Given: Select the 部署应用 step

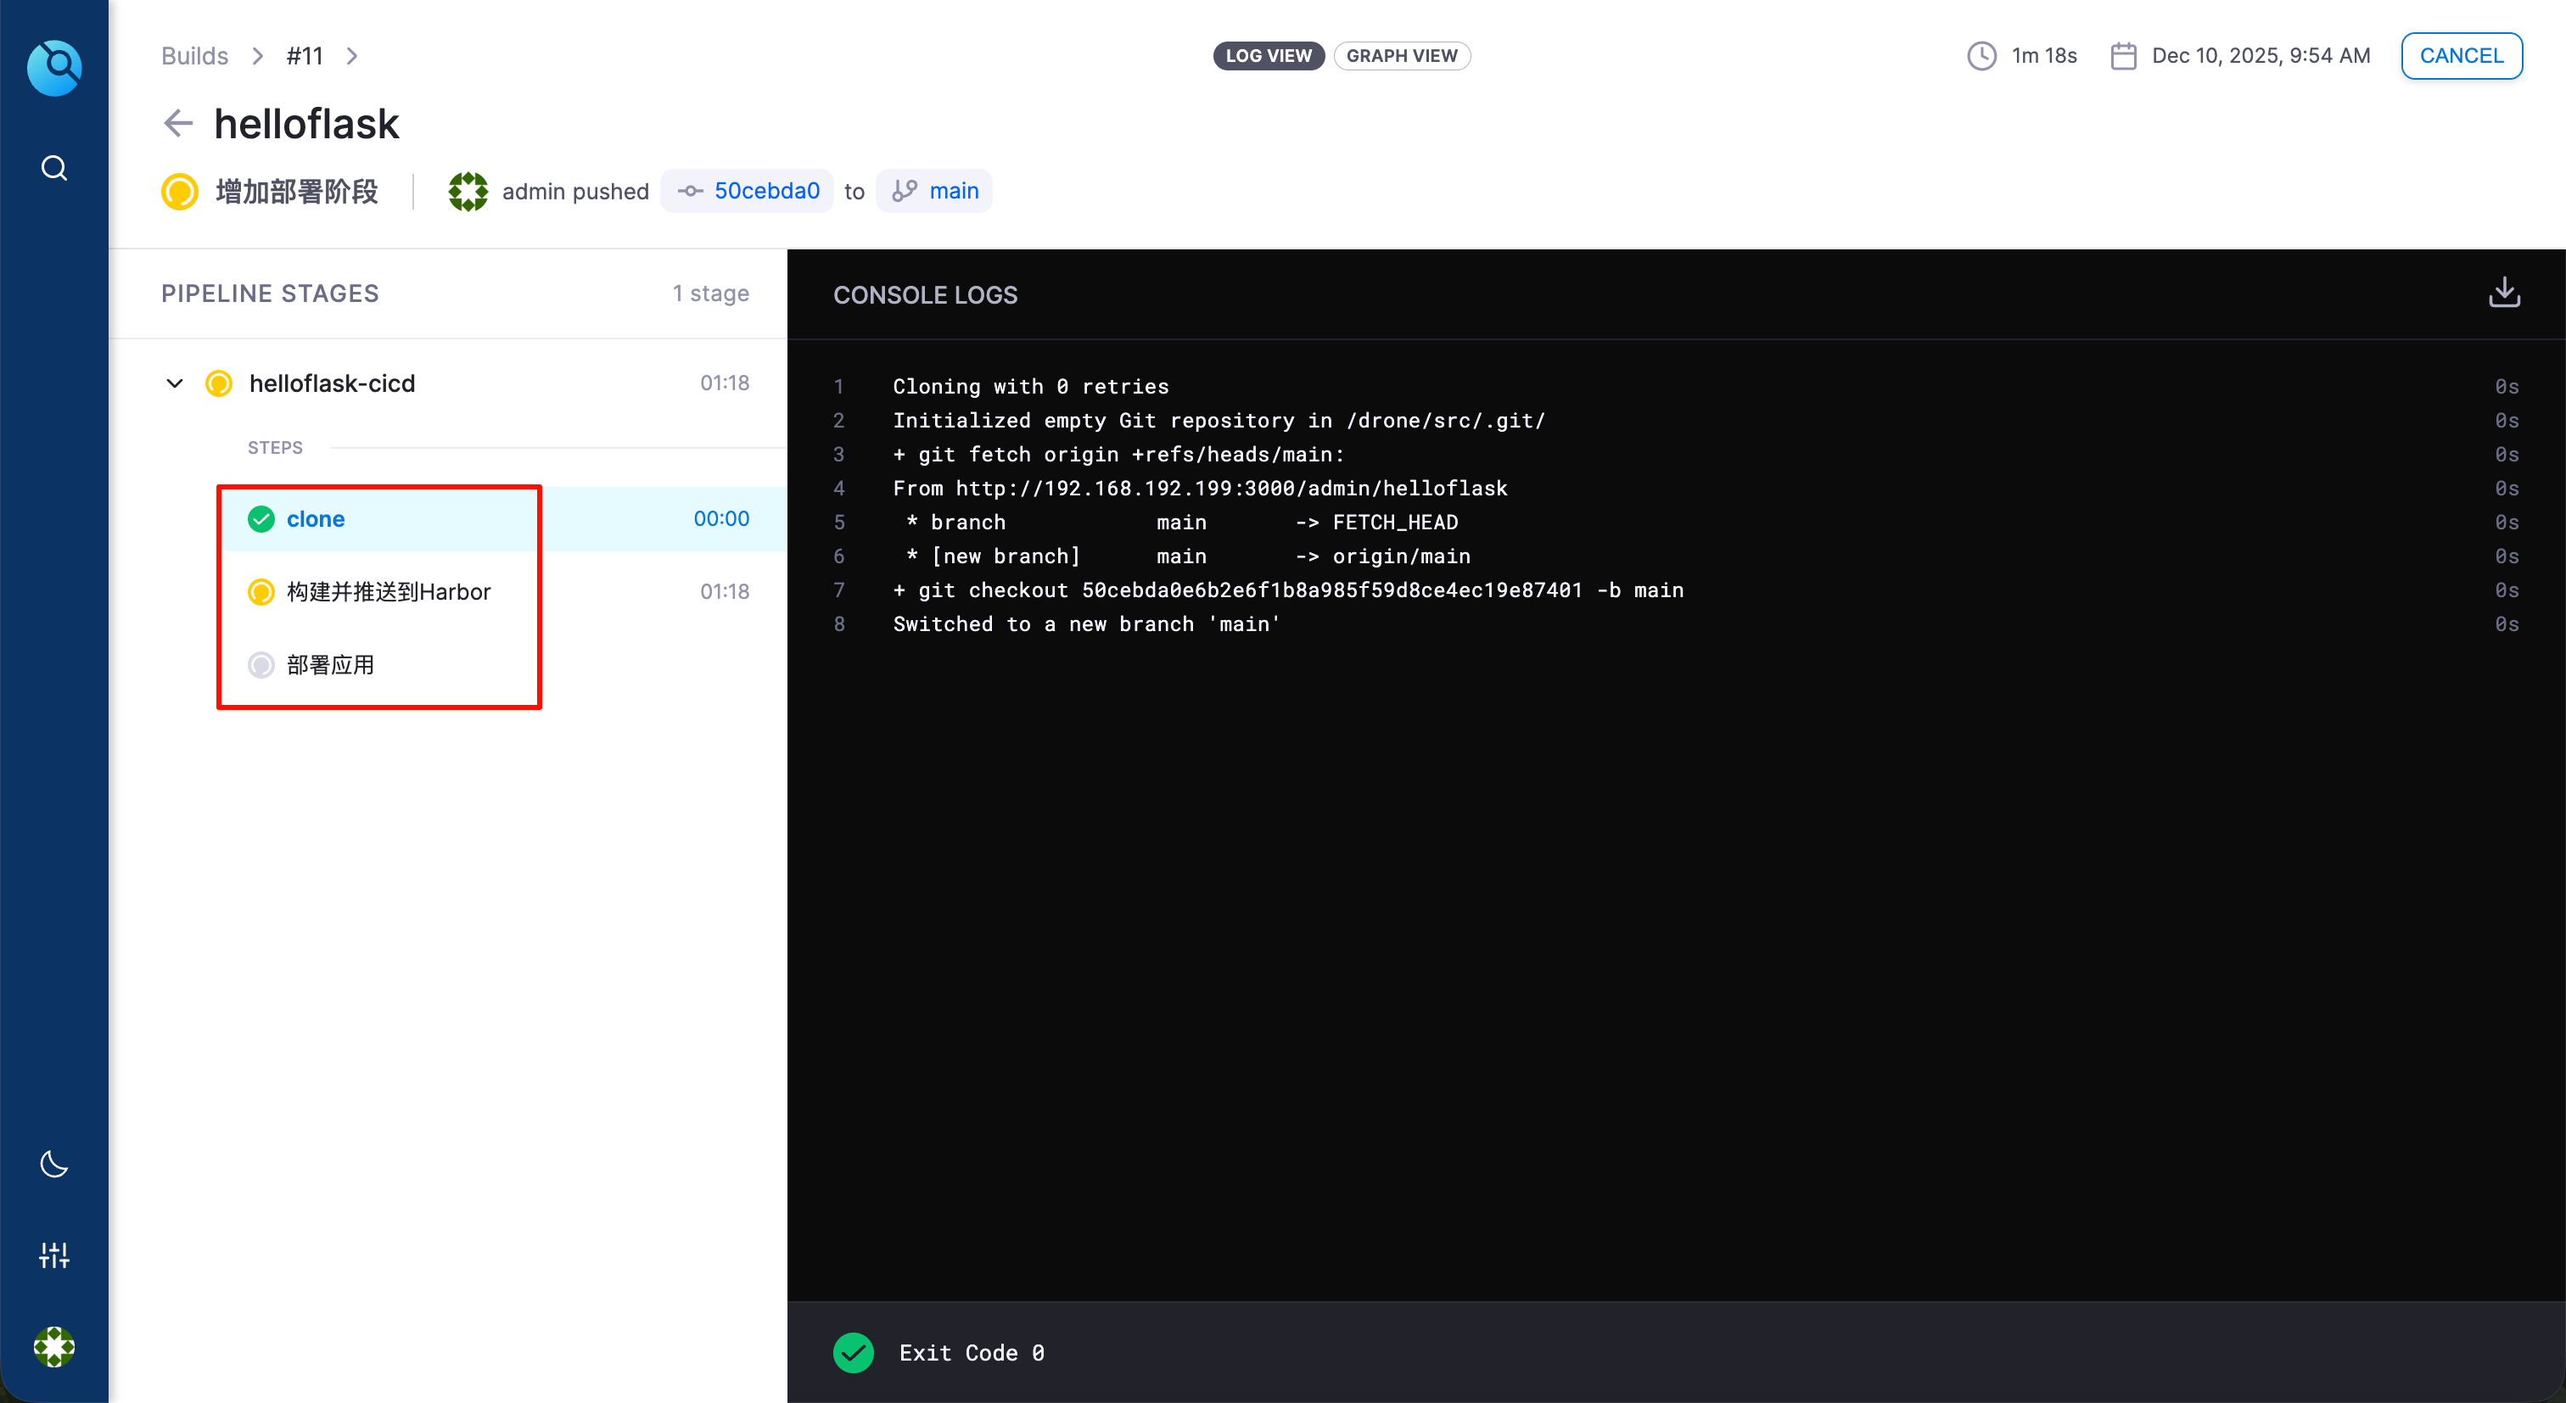Looking at the screenshot, I should click(330, 664).
